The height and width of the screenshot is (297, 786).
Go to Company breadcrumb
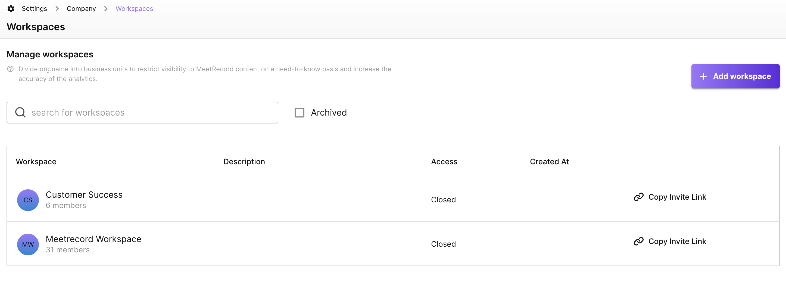point(81,8)
